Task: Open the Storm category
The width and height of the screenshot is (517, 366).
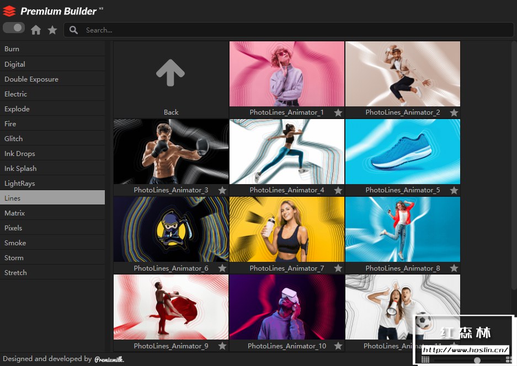Action: [x=52, y=257]
